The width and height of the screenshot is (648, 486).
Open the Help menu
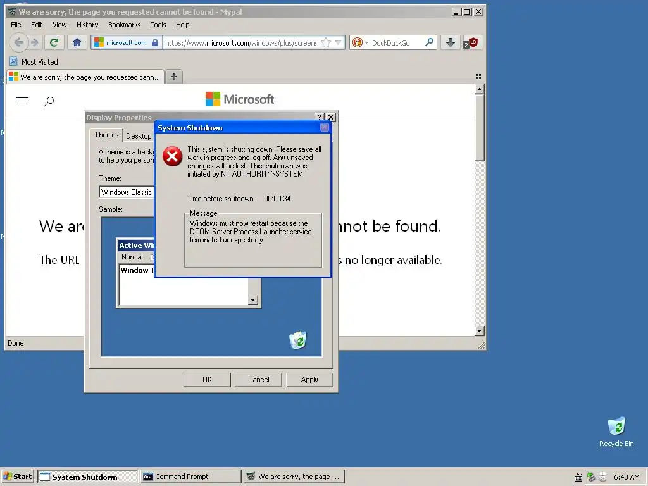coord(183,25)
